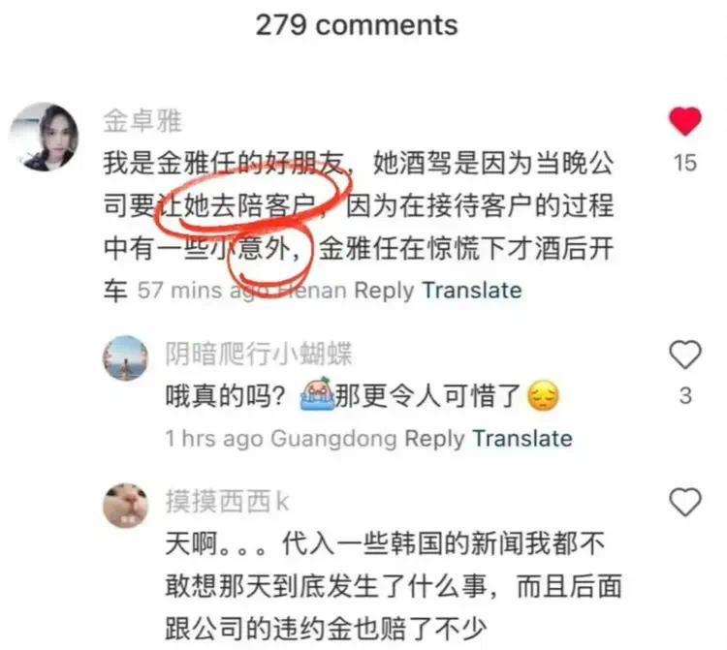Open 金卓雅's profile avatar
The height and width of the screenshot is (650, 727).
(x=44, y=138)
